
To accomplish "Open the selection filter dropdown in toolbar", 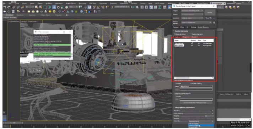I will point(30,7).
